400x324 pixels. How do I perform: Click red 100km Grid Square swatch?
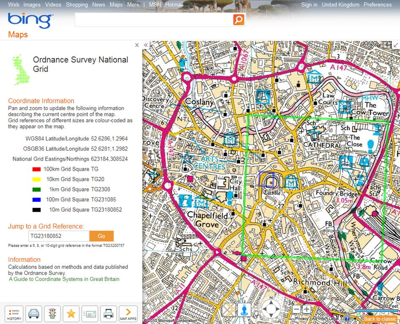pyautogui.click(x=36, y=169)
